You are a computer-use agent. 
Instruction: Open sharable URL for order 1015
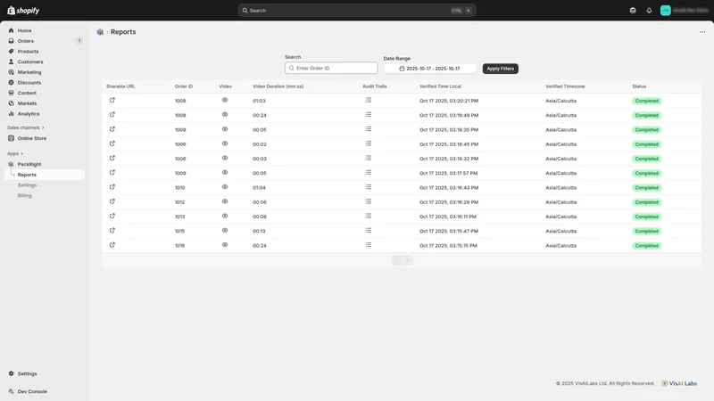pyautogui.click(x=112, y=231)
